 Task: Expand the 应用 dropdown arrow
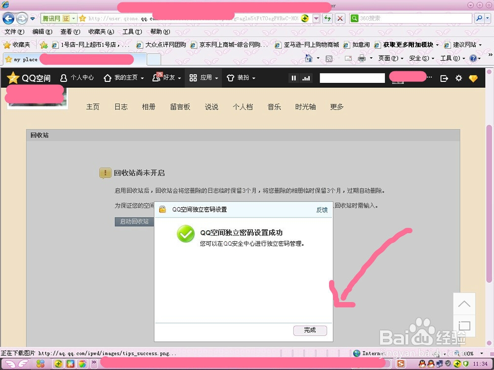[x=216, y=77]
